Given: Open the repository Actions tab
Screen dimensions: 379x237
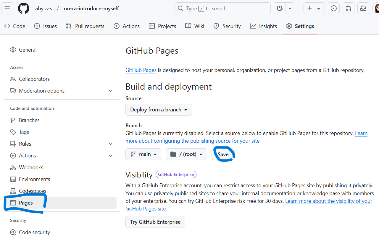Looking at the screenshot, I should click(x=127, y=26).
